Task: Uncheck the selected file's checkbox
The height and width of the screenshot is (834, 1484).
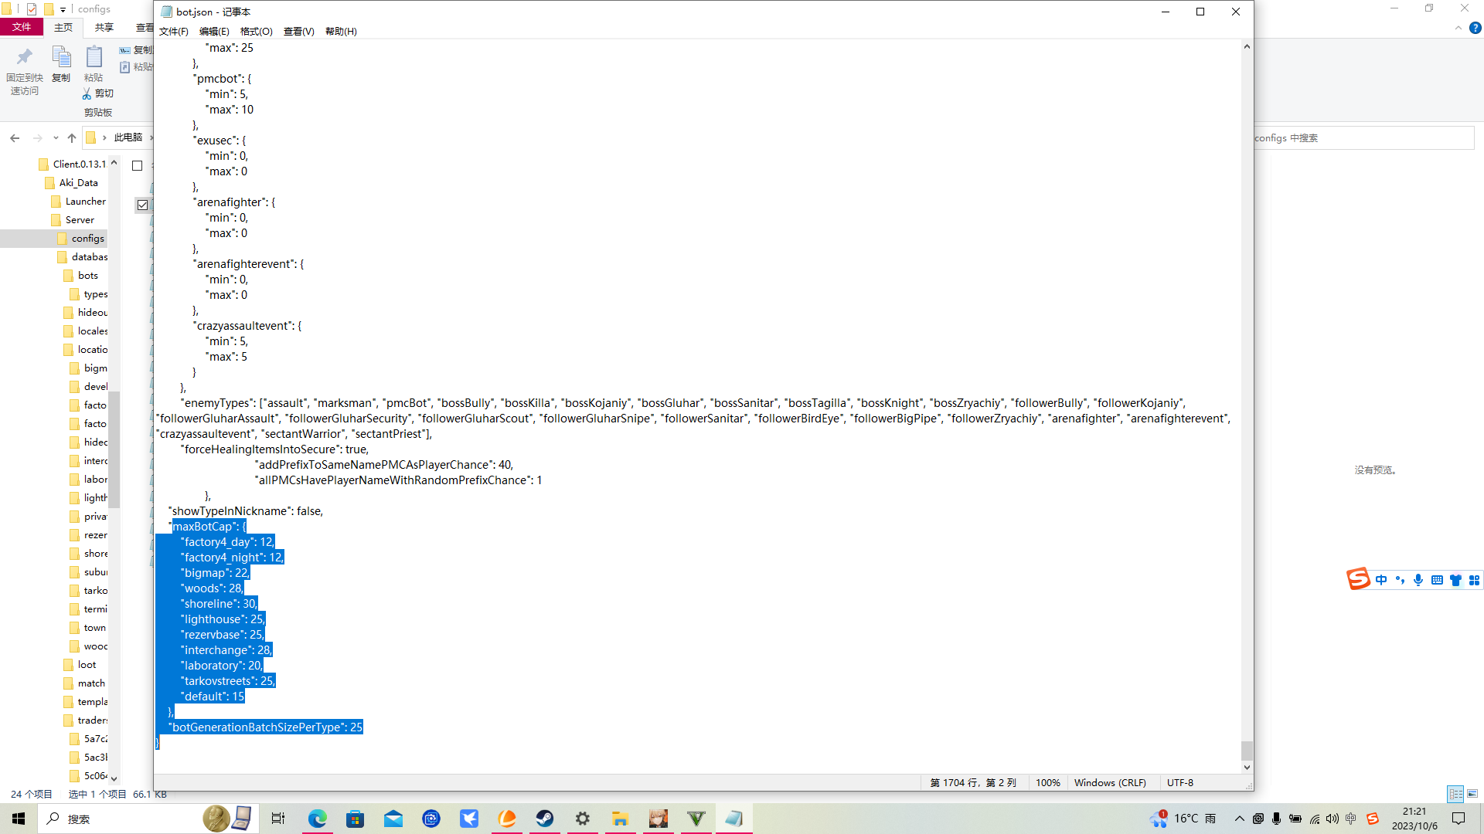Action: [142, 205]
